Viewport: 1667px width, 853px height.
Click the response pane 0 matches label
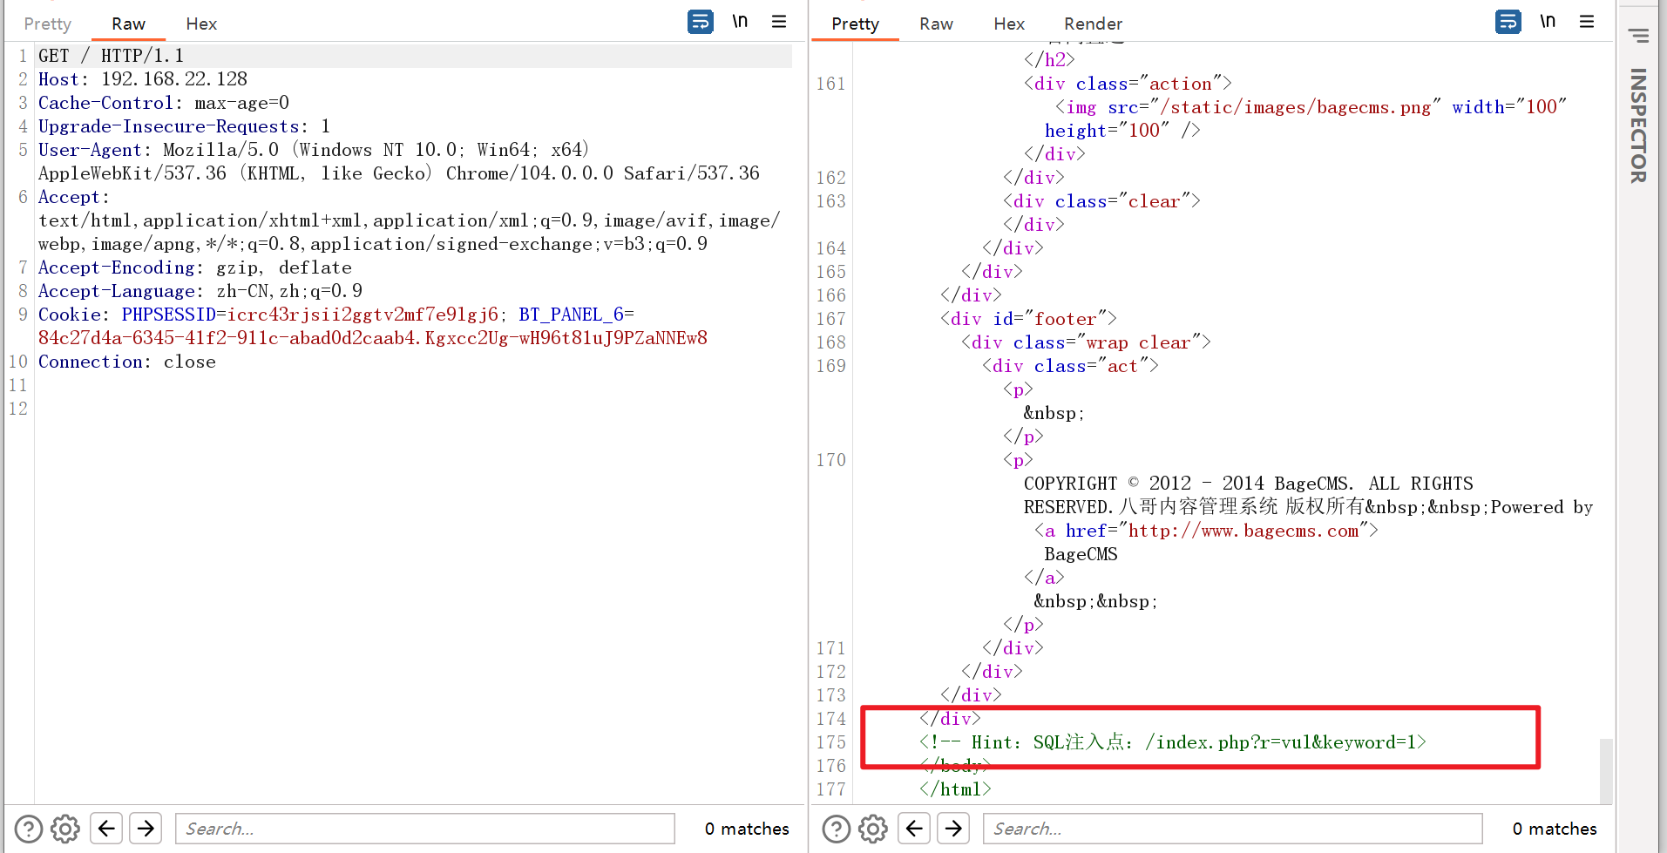1555,829
